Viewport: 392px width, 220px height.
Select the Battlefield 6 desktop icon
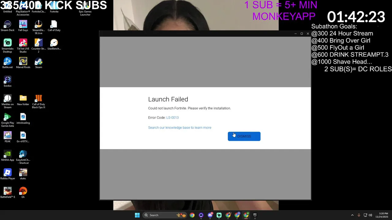tap(8, 193)
